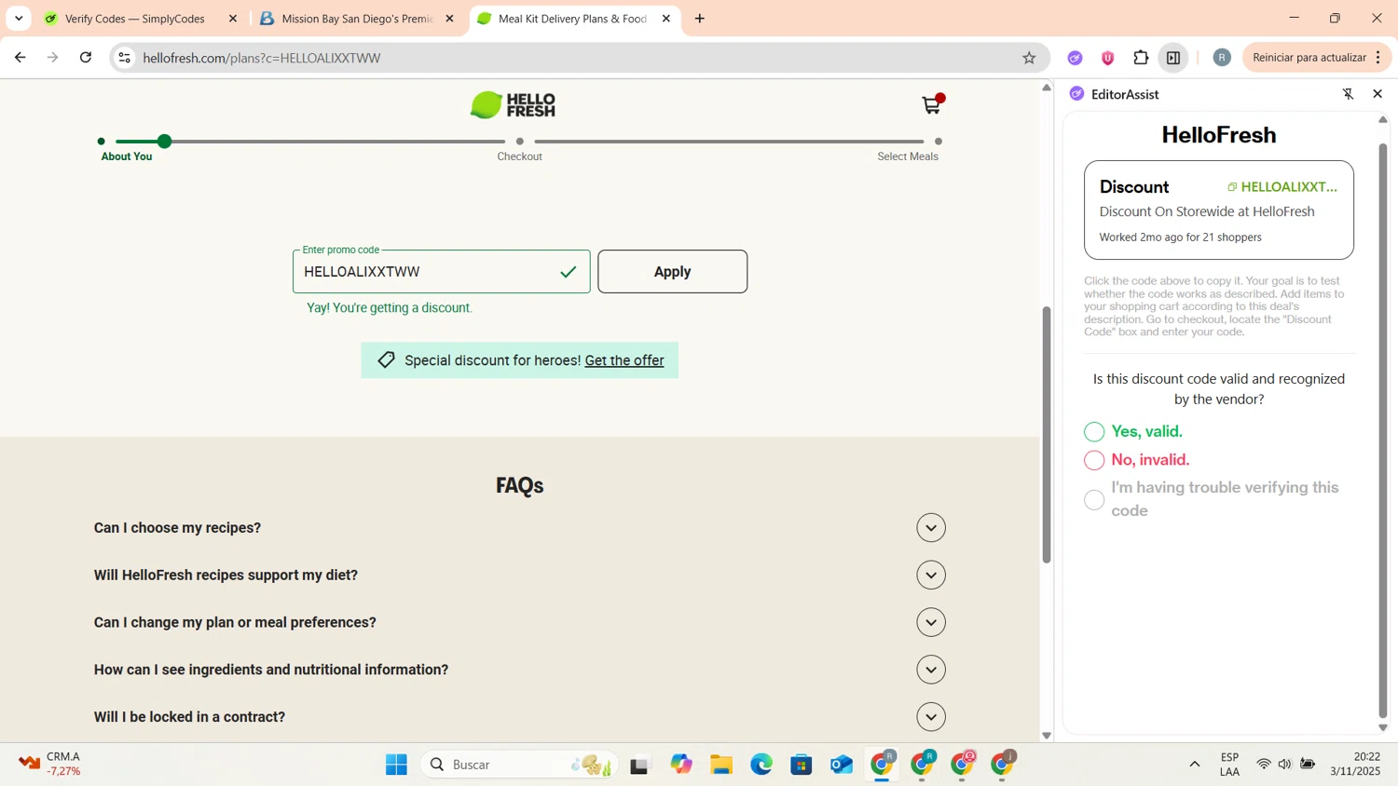Unpin the EditorAssist side panel
This screenshot has width=1398, height=786.
1348,94
